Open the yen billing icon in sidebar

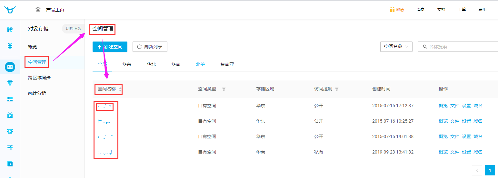[x=10, y=46]
